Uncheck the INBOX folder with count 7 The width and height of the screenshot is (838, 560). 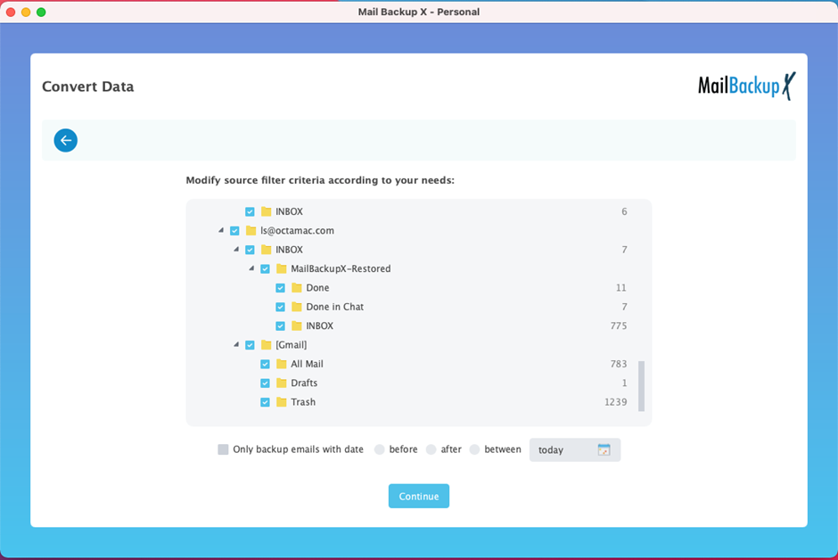(x=250, y=250)
